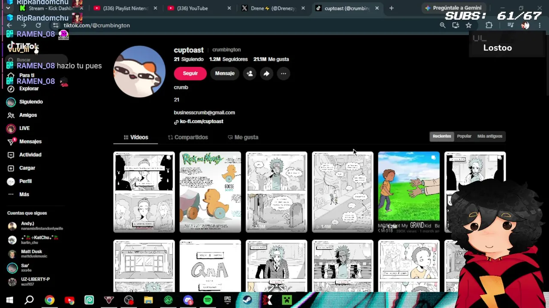Sort videos by Recientes
This screenshot has height=308, width=549.
click(442, 136)
